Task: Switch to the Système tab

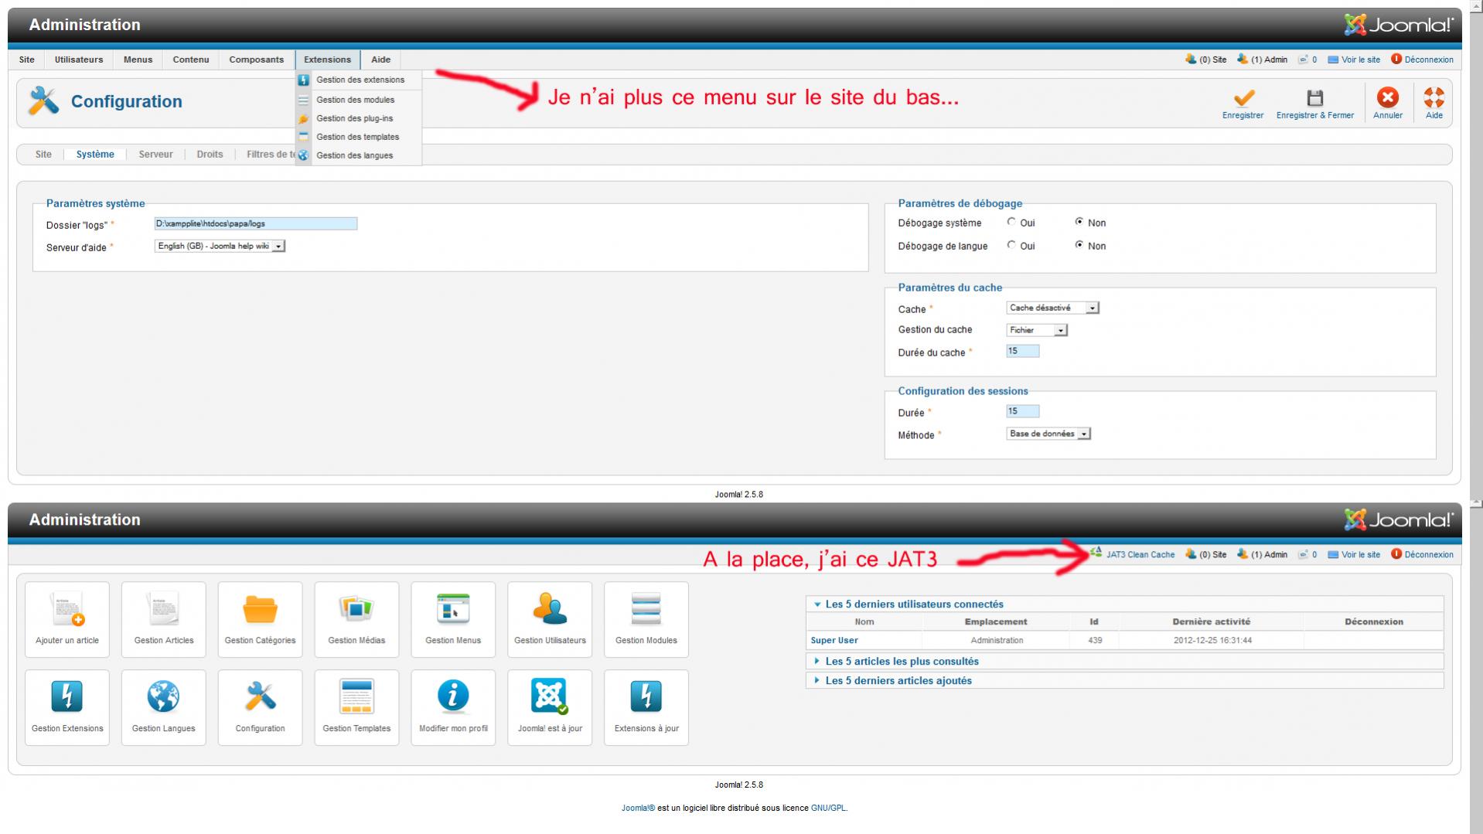Action: coord(95,155)
